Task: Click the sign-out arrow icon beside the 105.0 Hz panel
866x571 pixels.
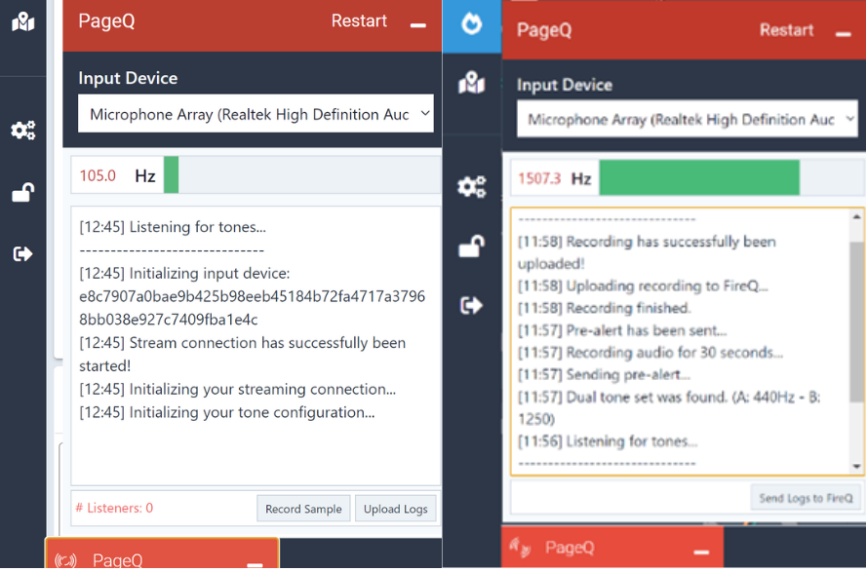Action: tap(23, 254)
